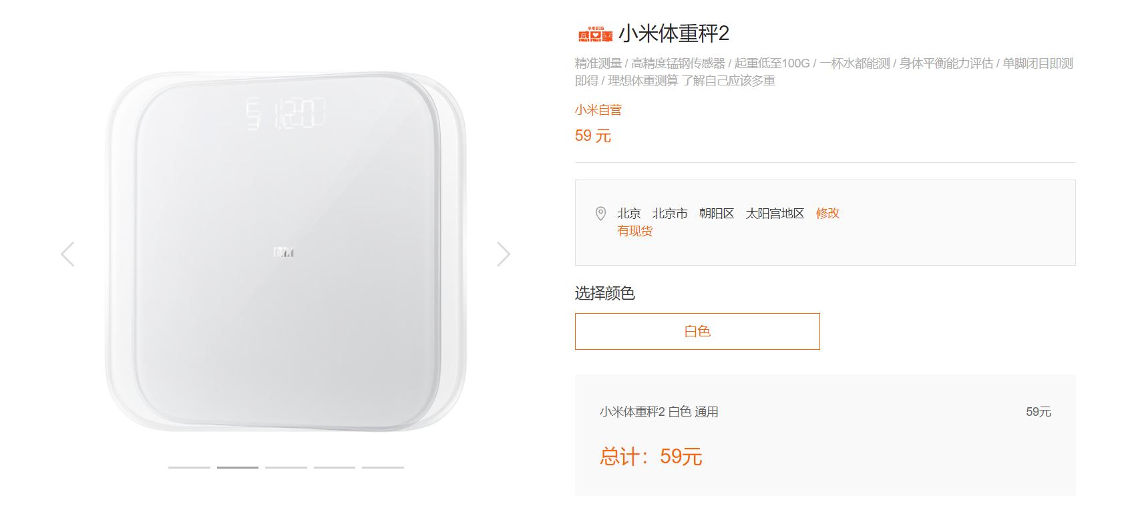The height and width of the screenshot is (506, 1124).
Task: Click the right carousel arrow
Action: pyautogui.click(x=504, y=254)
